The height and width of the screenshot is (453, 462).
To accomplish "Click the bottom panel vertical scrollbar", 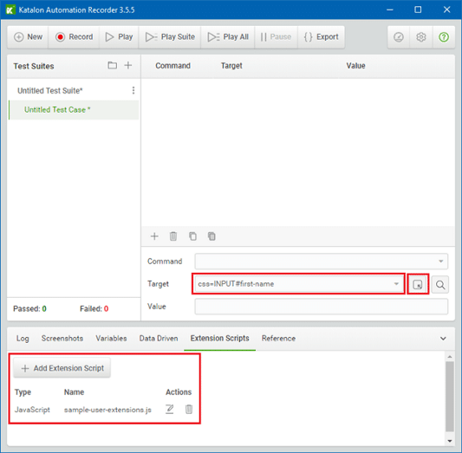I will point(450,397).
